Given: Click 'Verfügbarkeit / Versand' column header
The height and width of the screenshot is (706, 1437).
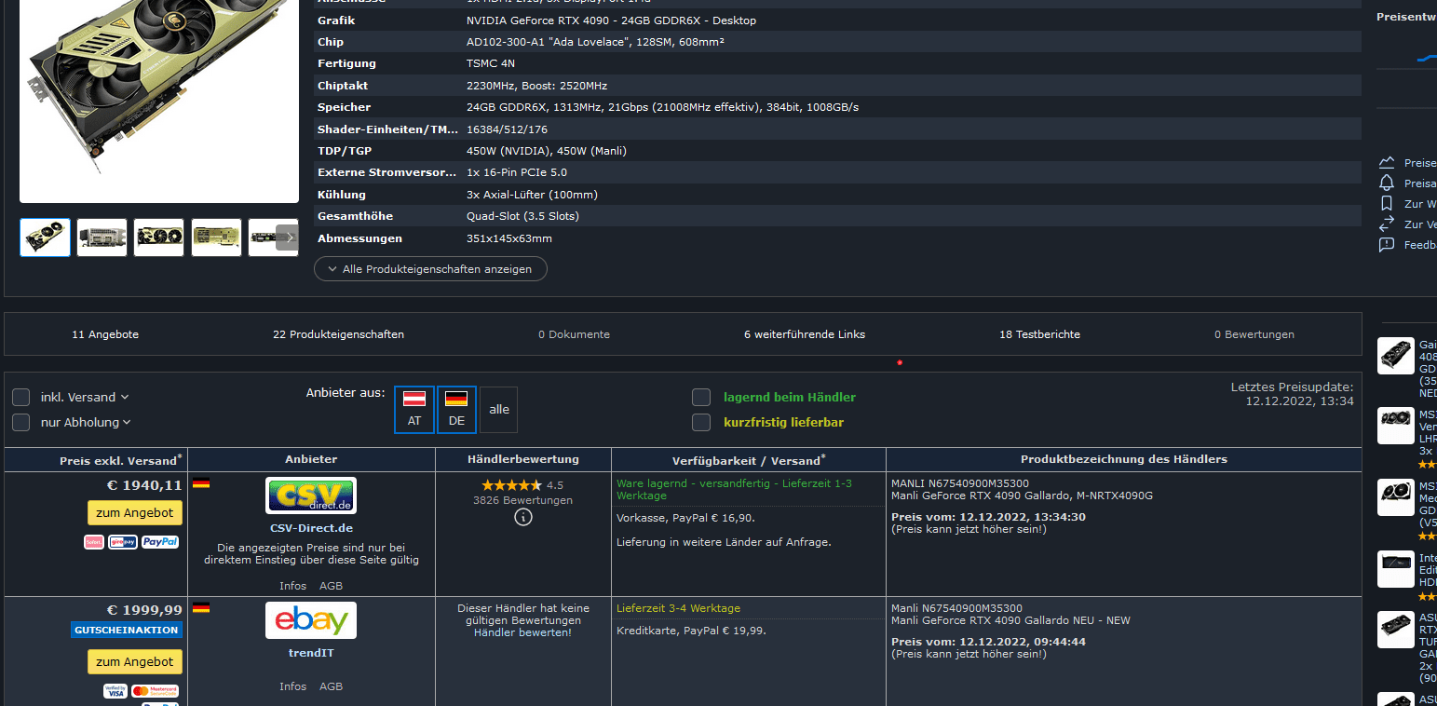Looking at the screenshot, I should (749, 460).
